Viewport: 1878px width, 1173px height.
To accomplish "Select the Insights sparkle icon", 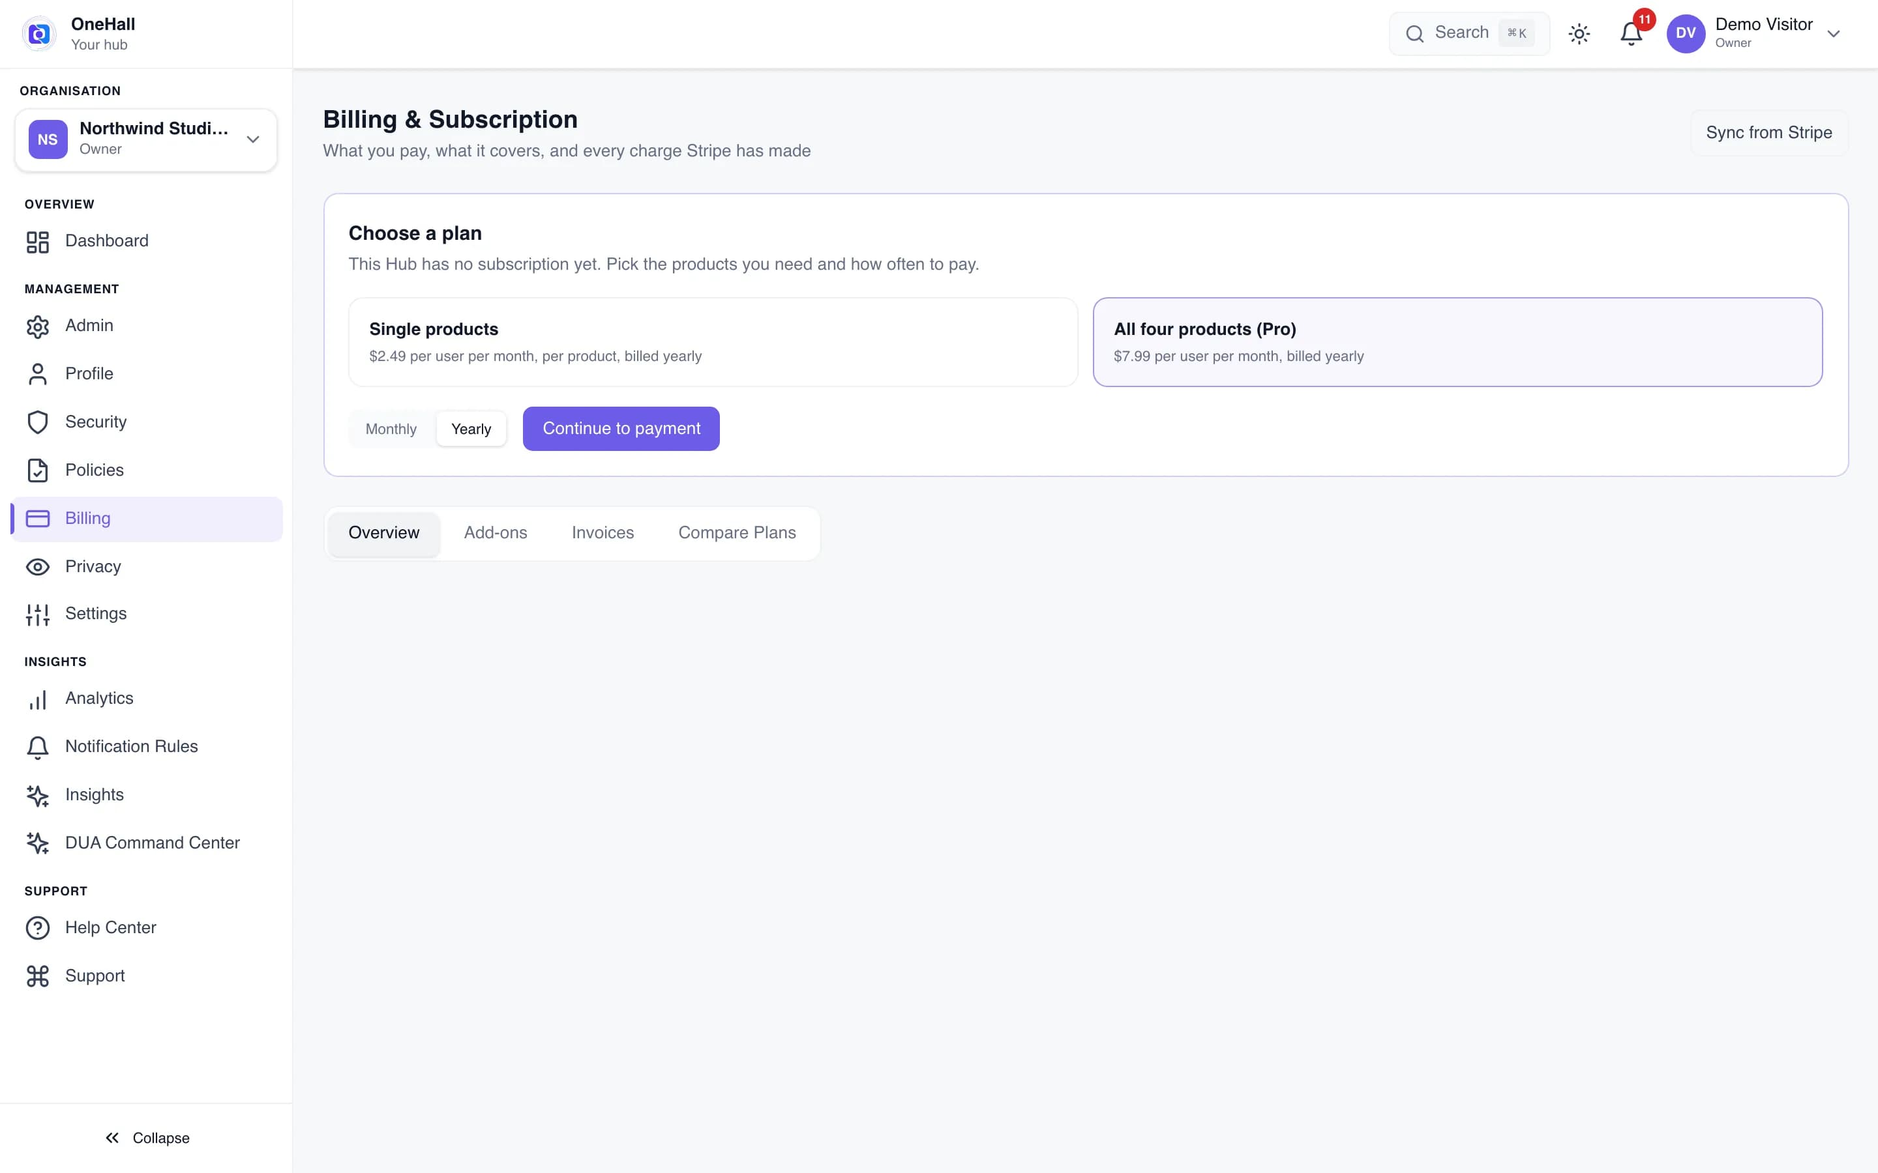I will (x=37, y=795).
